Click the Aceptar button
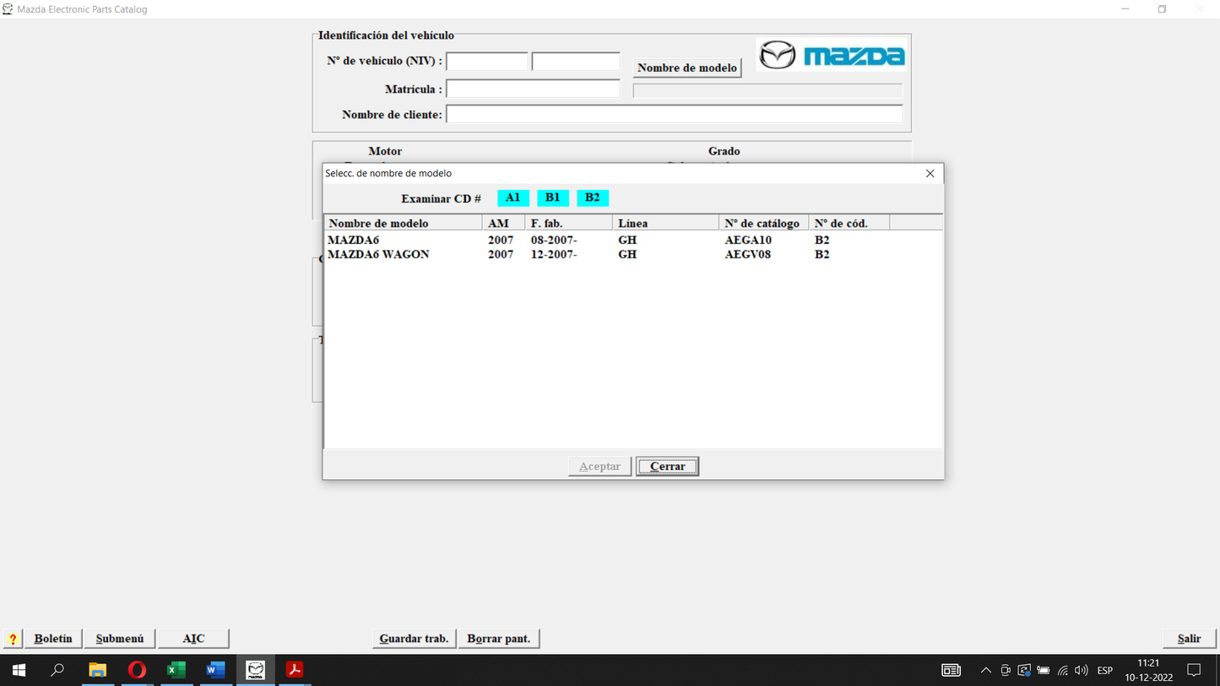 599,466
